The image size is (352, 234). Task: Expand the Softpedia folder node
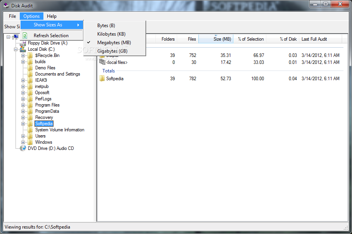point(23,124)
